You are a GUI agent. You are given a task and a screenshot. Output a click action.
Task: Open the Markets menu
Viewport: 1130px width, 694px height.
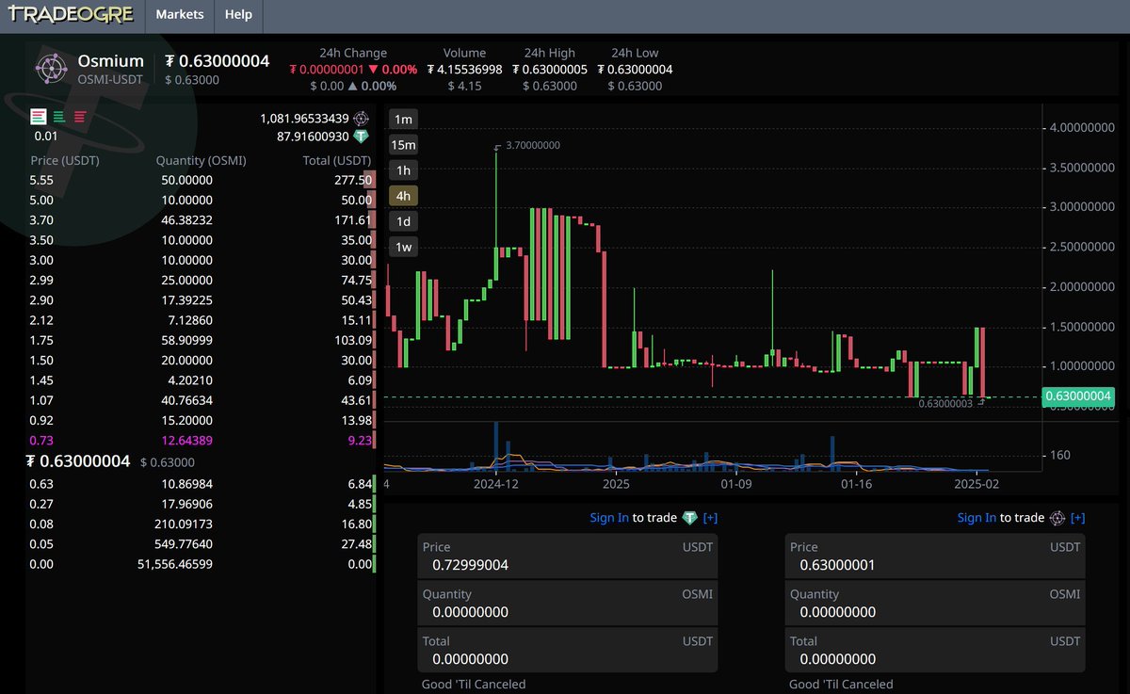pyautogui.click(x=179, y=15)
